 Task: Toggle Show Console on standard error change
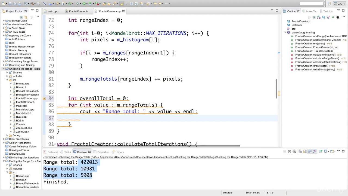click(x=315, y=151)
